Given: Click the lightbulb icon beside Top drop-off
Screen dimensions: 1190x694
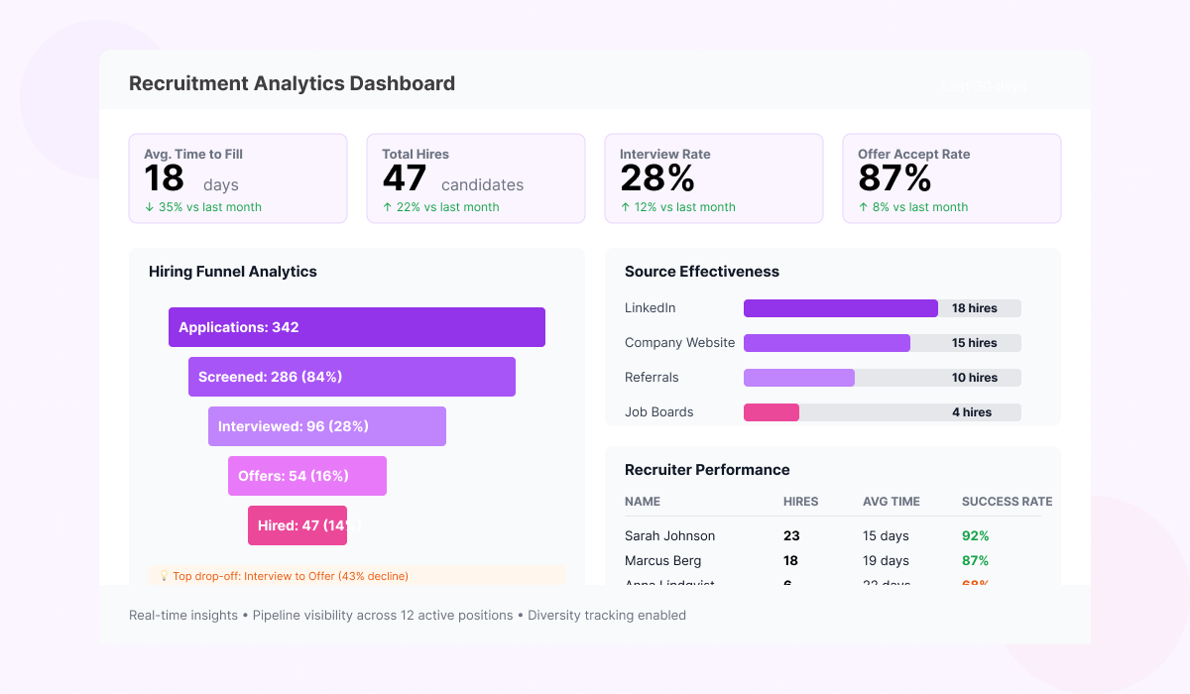Looking at the screenshot, I should [x=165, y=576].
